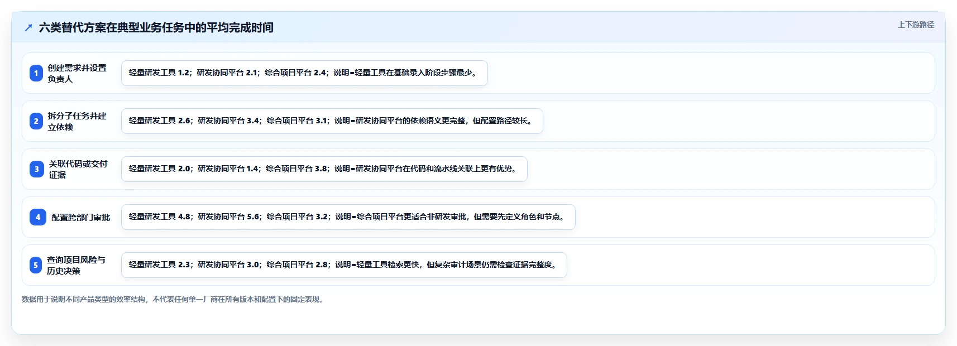
Task: Click the data box starting 轻量研发工具 2.6
Action: (x=332, y=121)
